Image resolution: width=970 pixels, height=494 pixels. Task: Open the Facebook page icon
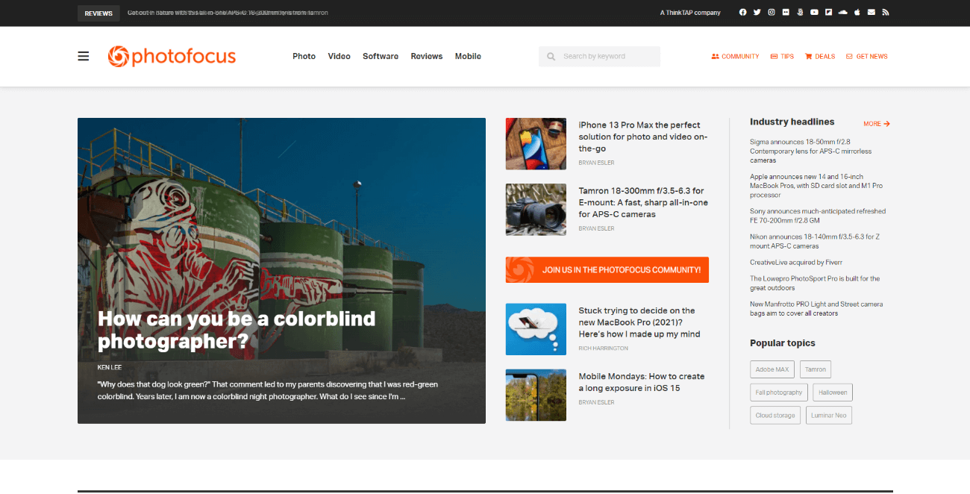click(x=742, y=13)
